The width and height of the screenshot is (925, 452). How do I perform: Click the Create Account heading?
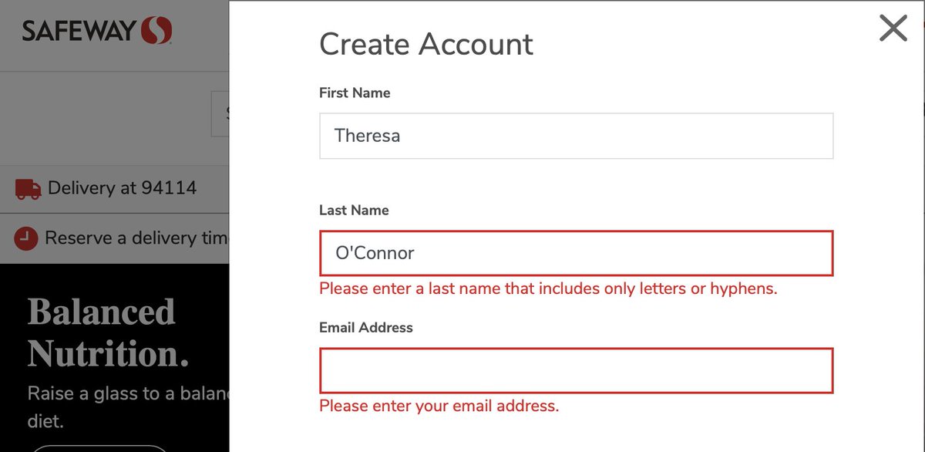[425, 45]
